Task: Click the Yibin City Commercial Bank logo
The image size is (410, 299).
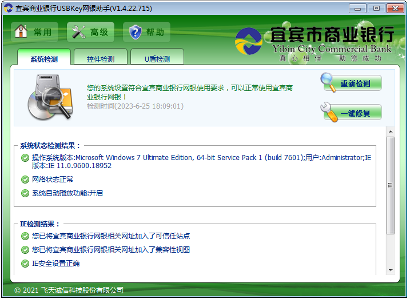Action: point(249,41)
